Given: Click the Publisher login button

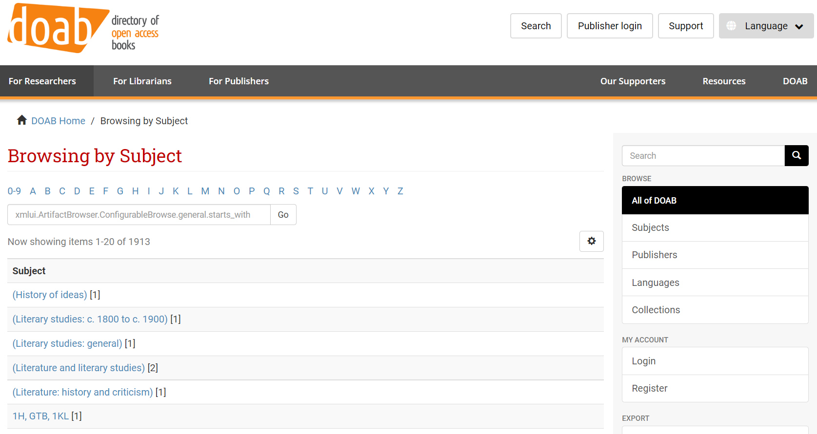Looking at the screenshot, I should (x=610, y=26).
